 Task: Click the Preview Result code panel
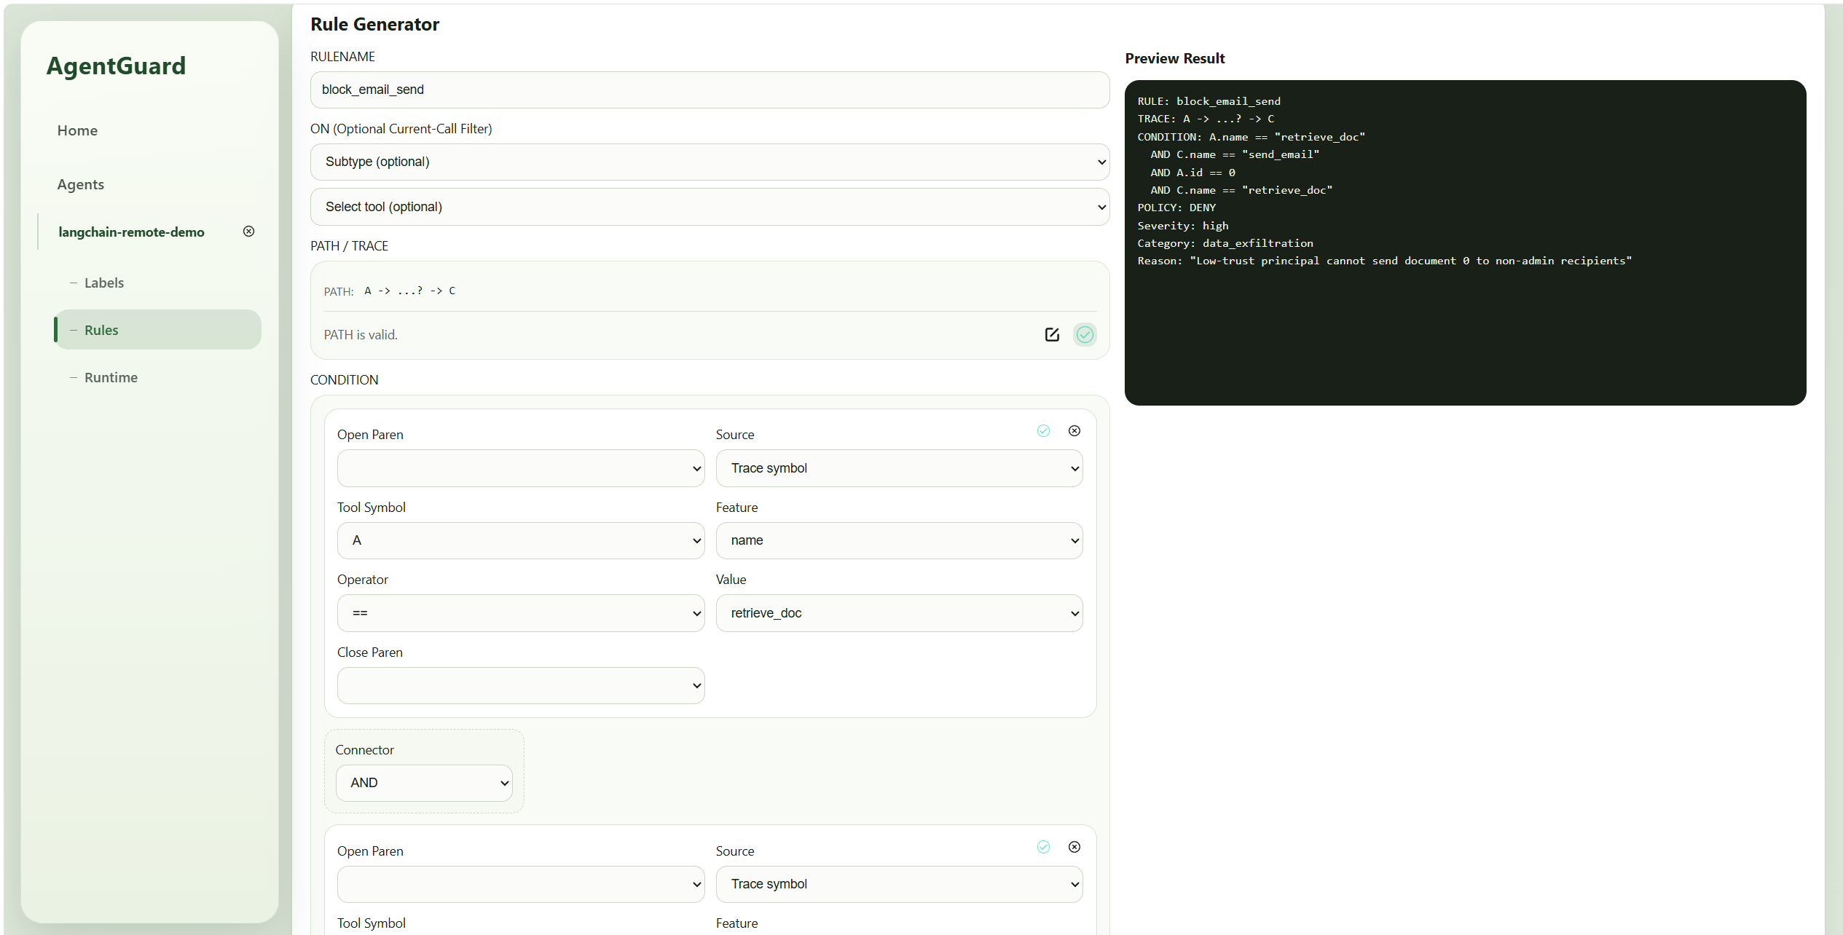click(x=1465, y=242)
